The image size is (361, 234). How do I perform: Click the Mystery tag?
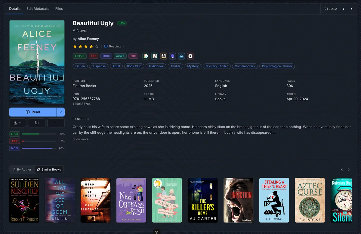pos(193,66)
